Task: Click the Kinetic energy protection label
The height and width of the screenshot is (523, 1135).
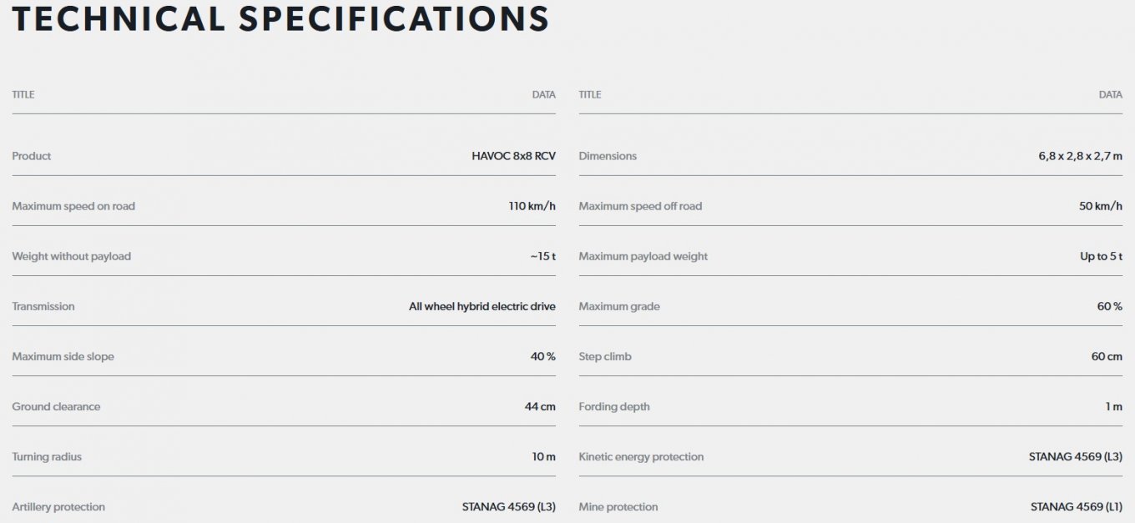Action: (641, 456)
